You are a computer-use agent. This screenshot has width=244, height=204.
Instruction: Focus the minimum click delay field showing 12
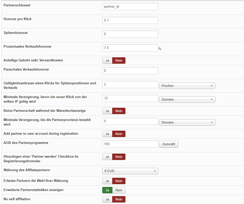pos(130,98)
